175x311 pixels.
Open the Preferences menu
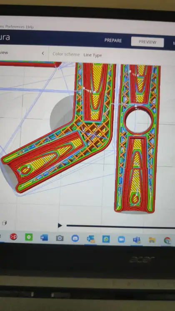coord(15,27)
